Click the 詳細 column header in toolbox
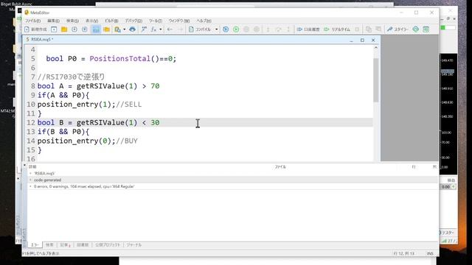The height and width of the screenshot is (265, 472). (x=32, y=167)
